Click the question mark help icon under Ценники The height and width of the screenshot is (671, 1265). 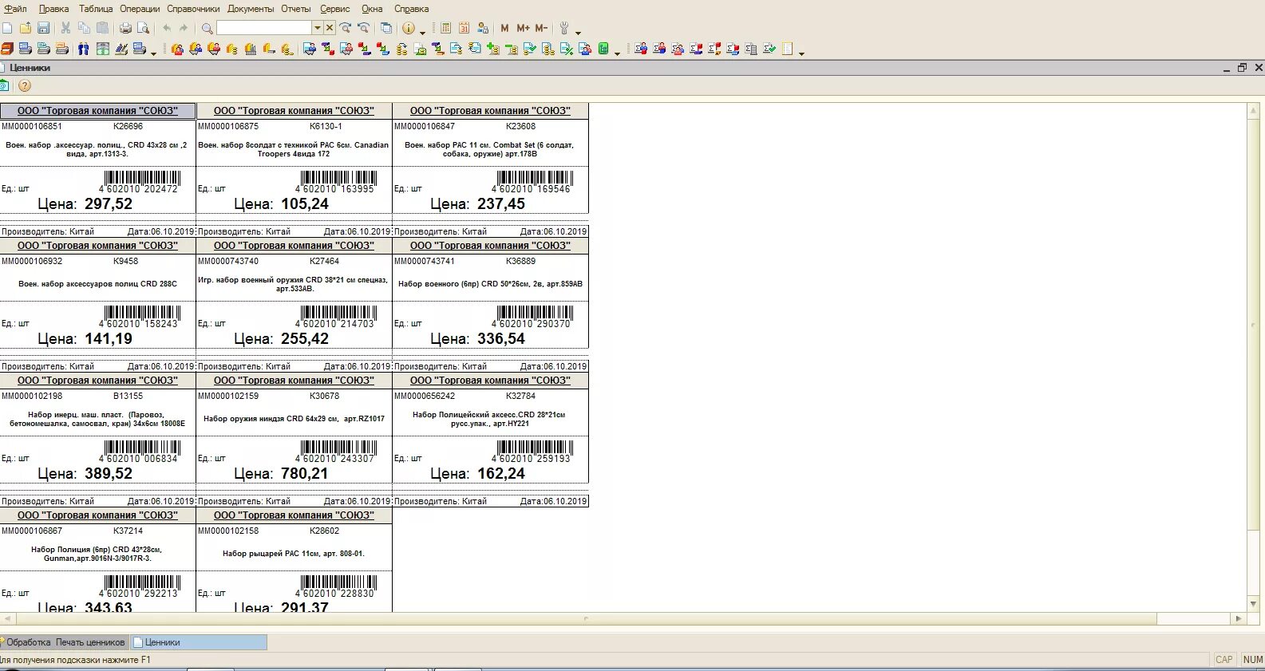25,85
